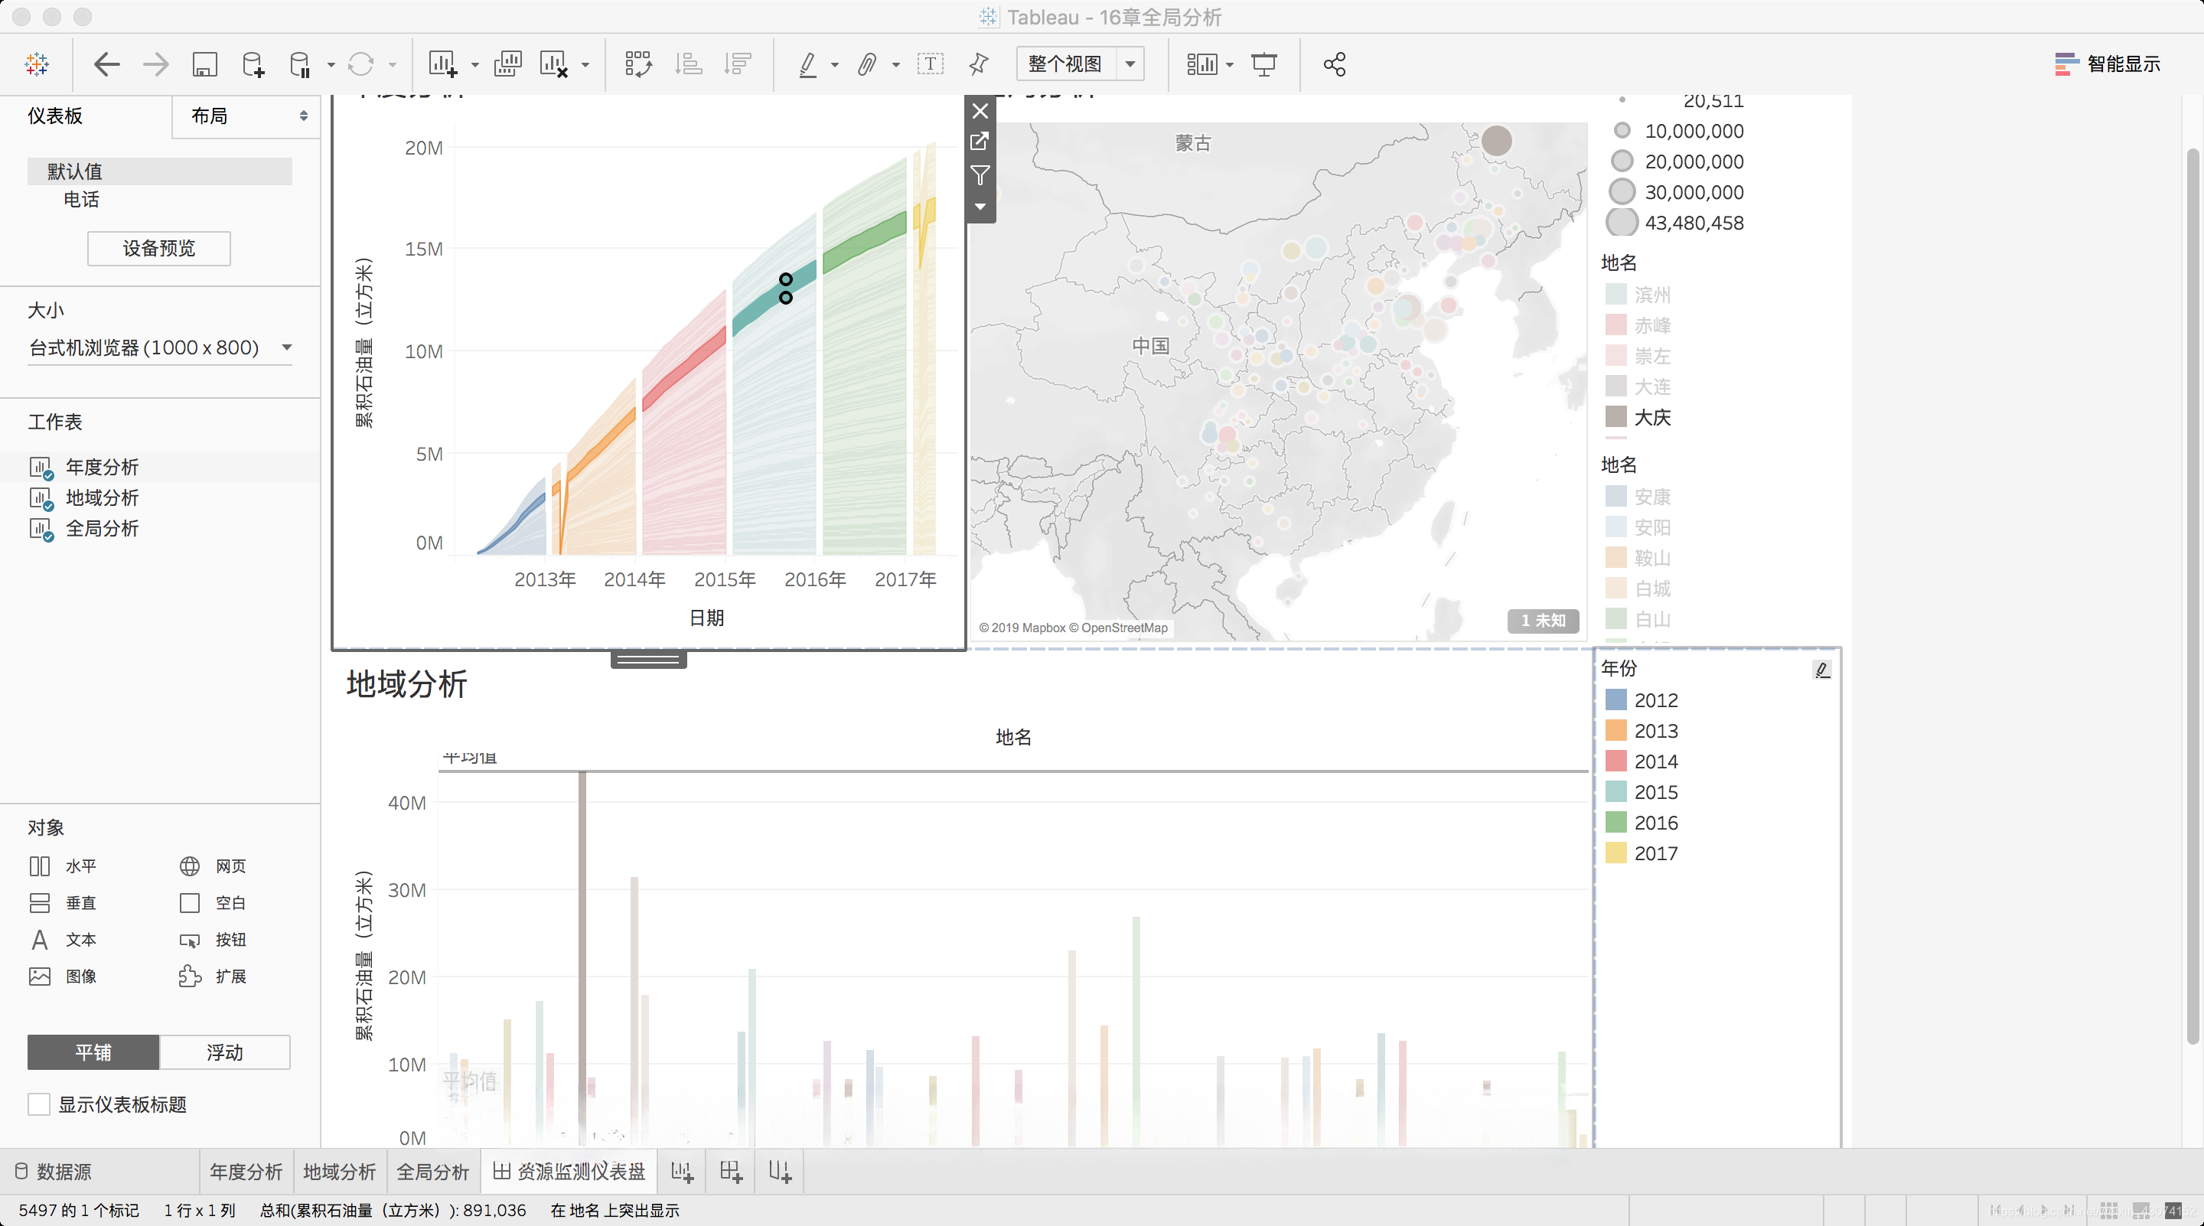The image size is (2204, 1226).
Task: Select the 浮动 layout toggle
Action: pyautogui.click(x=224, y=1052)
